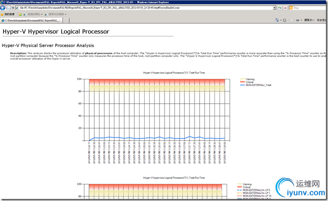Open the Safety menu in command bar
The width and height of the screenshot is (328, 201).
pos(322,20)
